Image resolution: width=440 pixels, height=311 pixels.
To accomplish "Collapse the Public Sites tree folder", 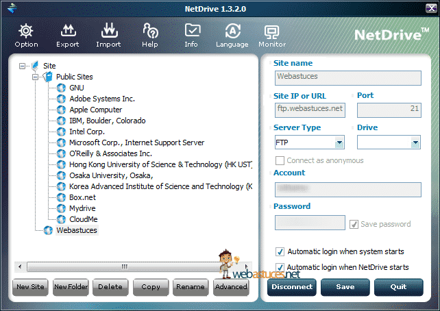I will pyautogui.click(x=36, y=77).
